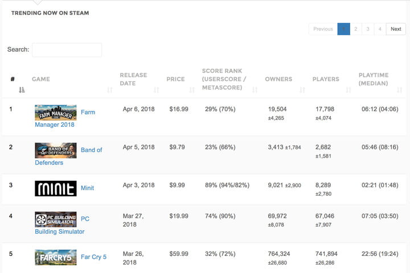Select the $9.79 price cell

point(177,147)
